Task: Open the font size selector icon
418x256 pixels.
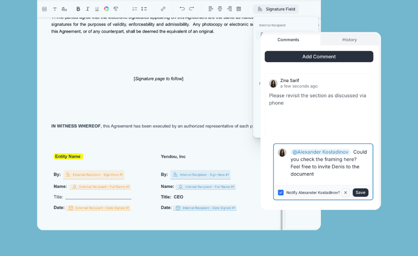Action: click(x=64, y=9)
